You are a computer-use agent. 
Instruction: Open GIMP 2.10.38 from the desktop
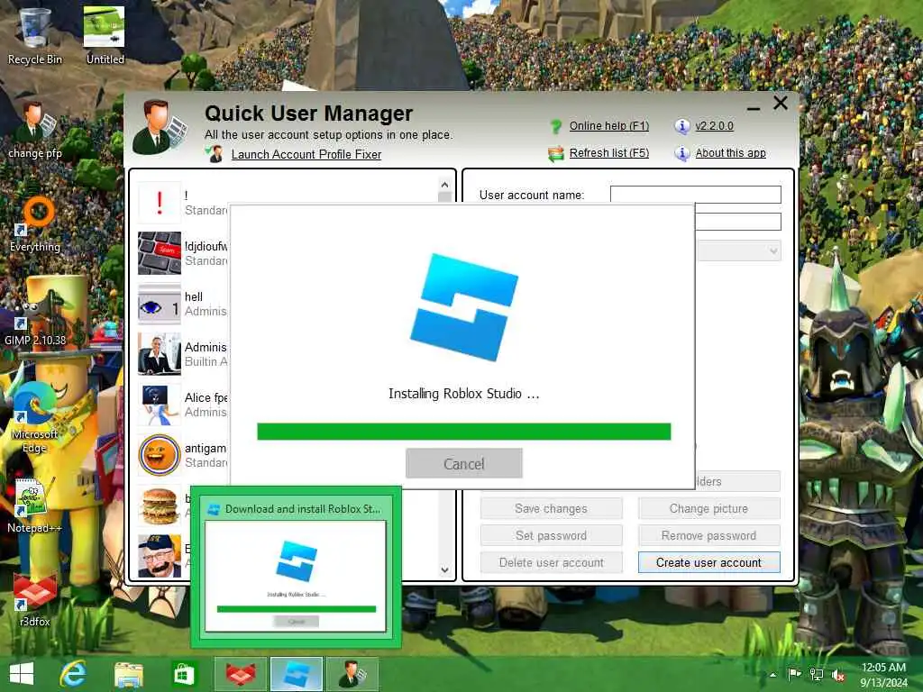(34, 318)
